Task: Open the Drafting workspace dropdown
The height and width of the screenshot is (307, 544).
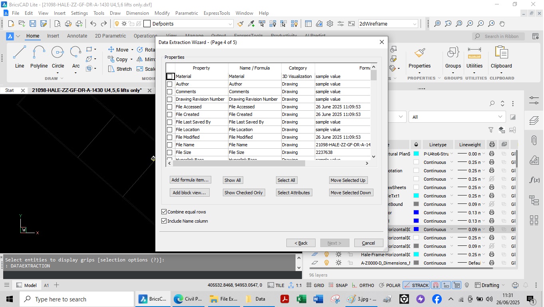Action: click(504, 285)
